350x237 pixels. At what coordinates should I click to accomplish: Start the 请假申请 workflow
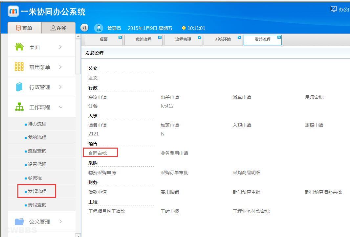98,125
